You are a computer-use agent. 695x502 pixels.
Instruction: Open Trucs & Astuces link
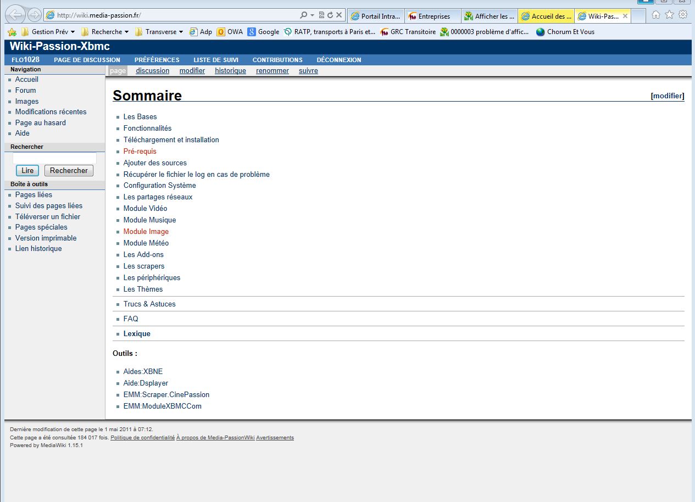tap(149, 304)
